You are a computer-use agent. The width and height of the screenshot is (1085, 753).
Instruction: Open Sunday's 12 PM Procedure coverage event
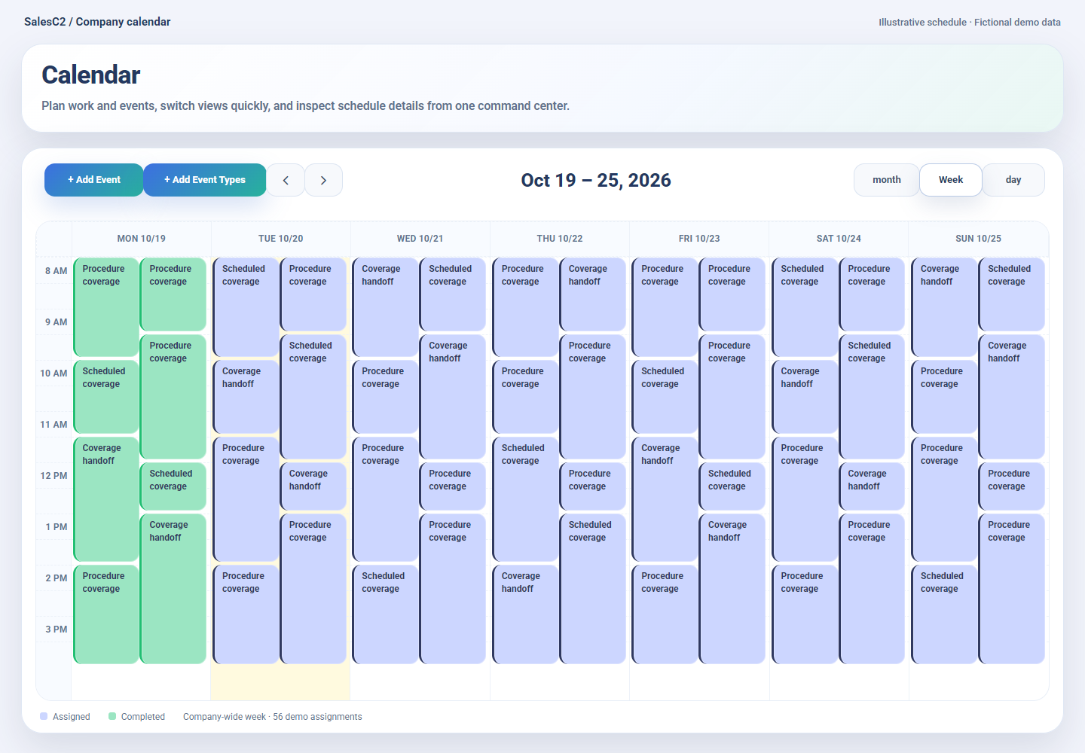[x=1011, y=486]
